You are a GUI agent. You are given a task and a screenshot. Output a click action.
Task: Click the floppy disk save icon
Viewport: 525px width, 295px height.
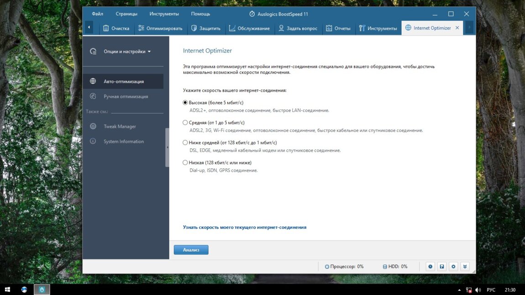441,266
